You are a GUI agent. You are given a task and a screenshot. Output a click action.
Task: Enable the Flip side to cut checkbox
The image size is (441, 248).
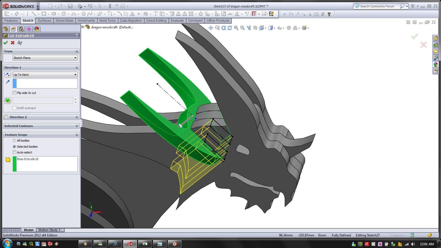(15, 93)
